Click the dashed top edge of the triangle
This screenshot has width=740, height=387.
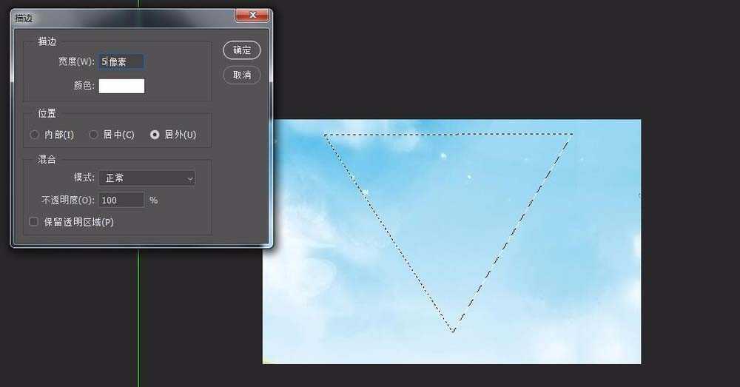point(448,135)
